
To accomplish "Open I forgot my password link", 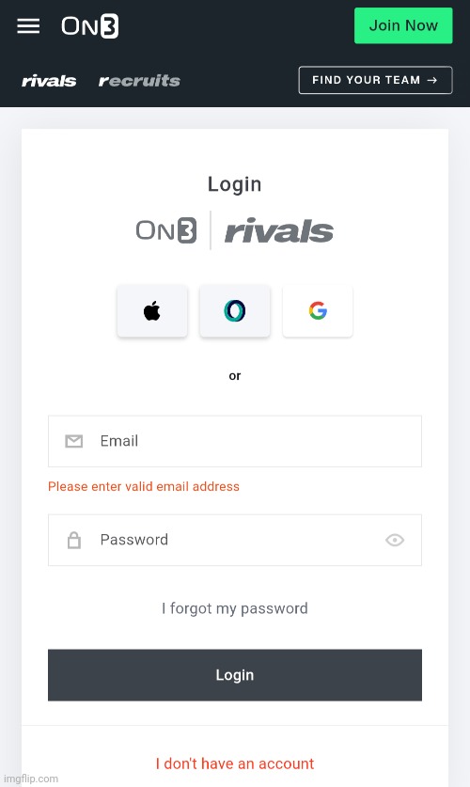I will [235, 608].
